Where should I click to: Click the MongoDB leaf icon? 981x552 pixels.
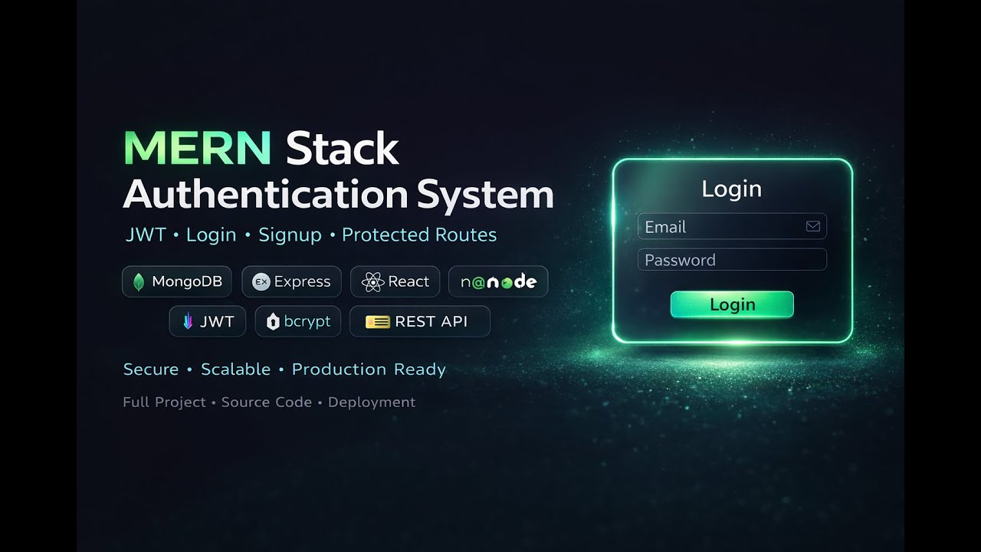tap(139, 281)
